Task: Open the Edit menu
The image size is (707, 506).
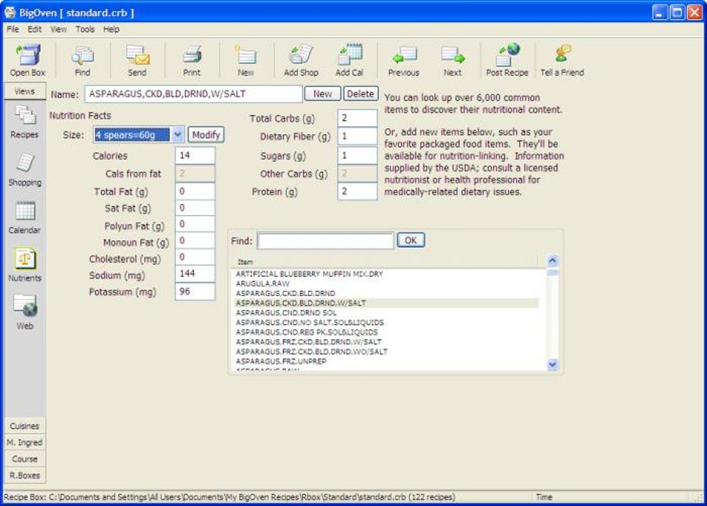Action: coord(34,29)
